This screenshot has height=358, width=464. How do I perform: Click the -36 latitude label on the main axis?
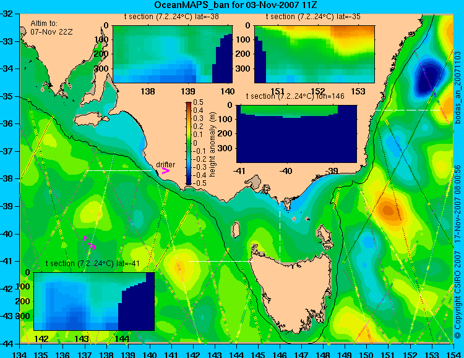[x=7, y=123]
